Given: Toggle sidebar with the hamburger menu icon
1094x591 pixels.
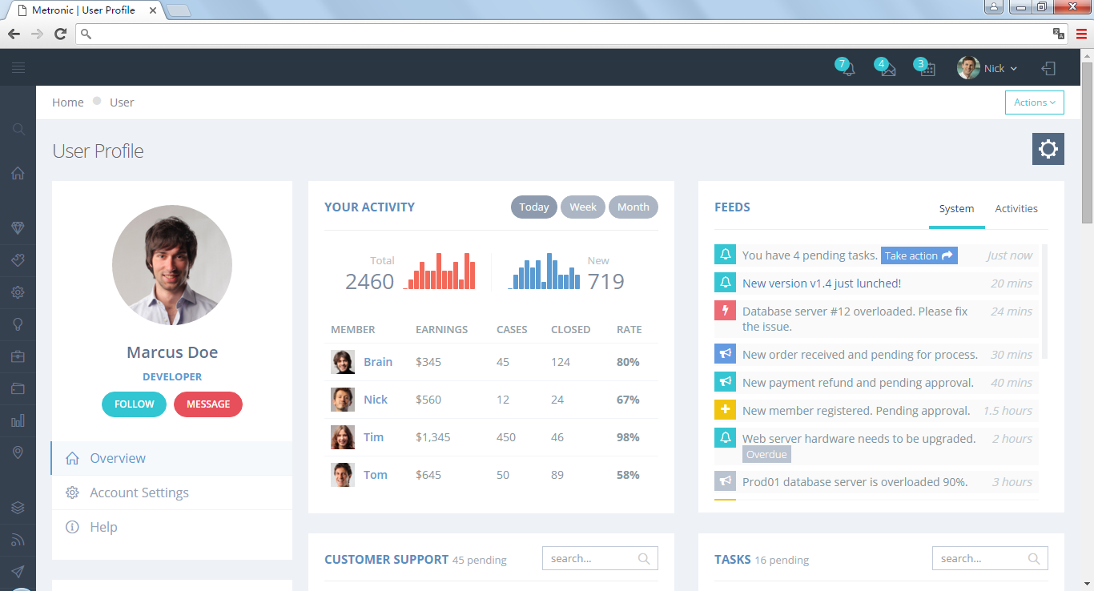Looking at the screenshot, I should point(18,69).
